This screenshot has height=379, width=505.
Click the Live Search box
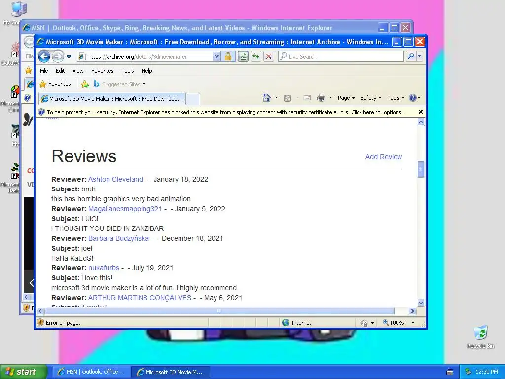[x=341, y=57]
